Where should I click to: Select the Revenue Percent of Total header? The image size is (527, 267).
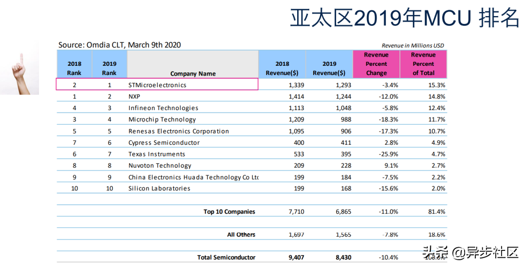click(x=423, y=64)
